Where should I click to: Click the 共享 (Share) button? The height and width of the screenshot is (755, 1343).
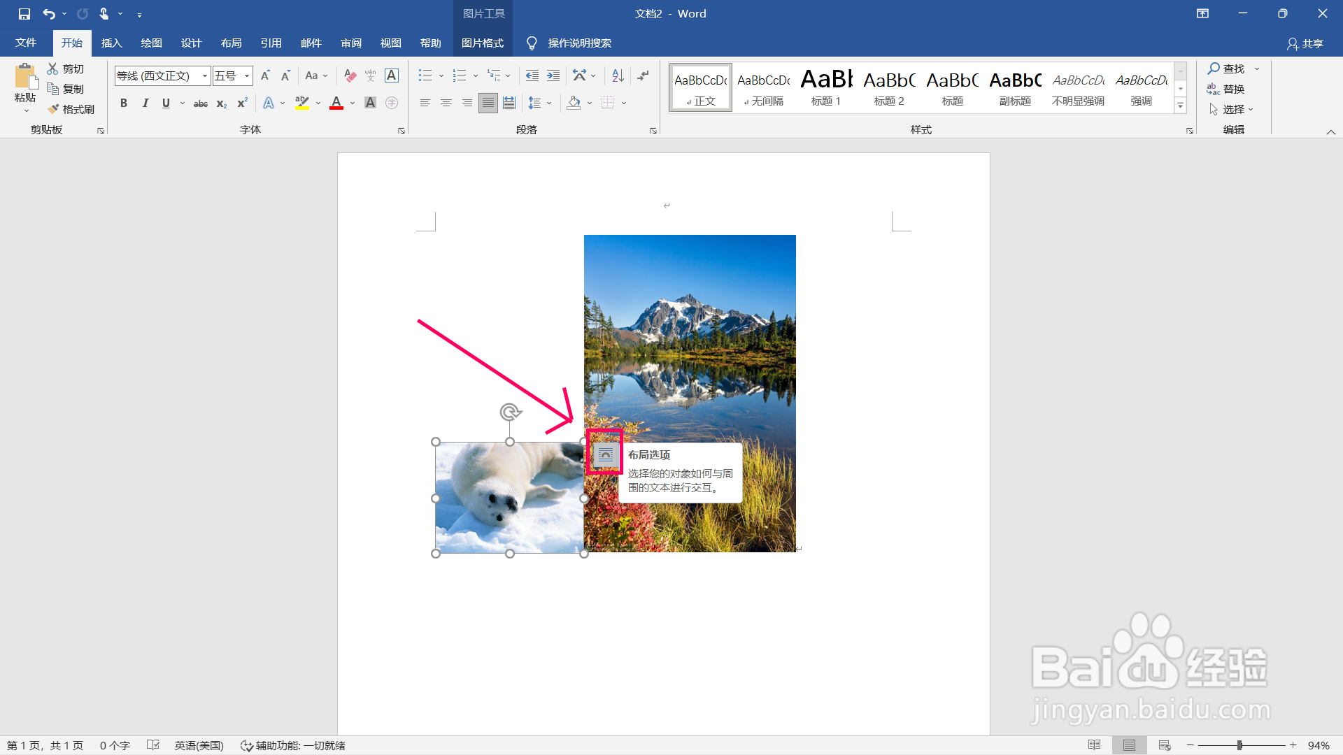tap(1305, 43)
